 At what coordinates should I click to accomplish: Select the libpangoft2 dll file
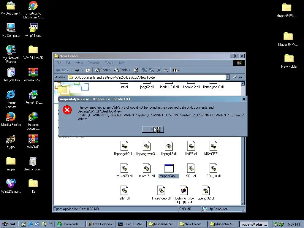click(124, 148)
